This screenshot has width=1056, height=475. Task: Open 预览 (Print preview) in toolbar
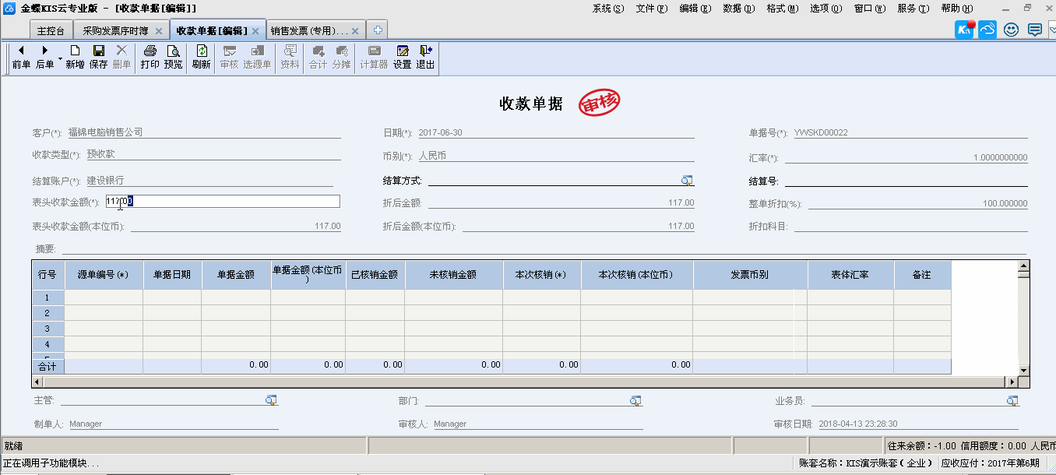click(173, 57)
